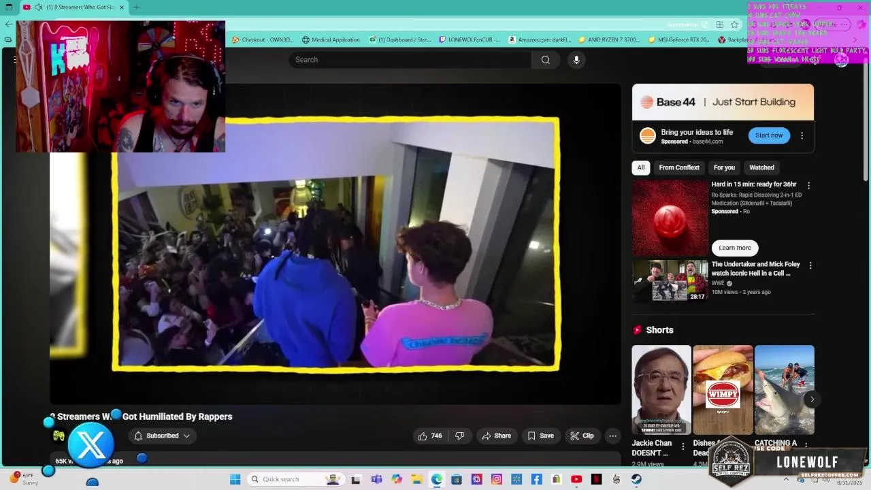Image resolution: width=871 pixels, height=490 pixels.
Task: Save the video to playlist
Action: (540, 436)
